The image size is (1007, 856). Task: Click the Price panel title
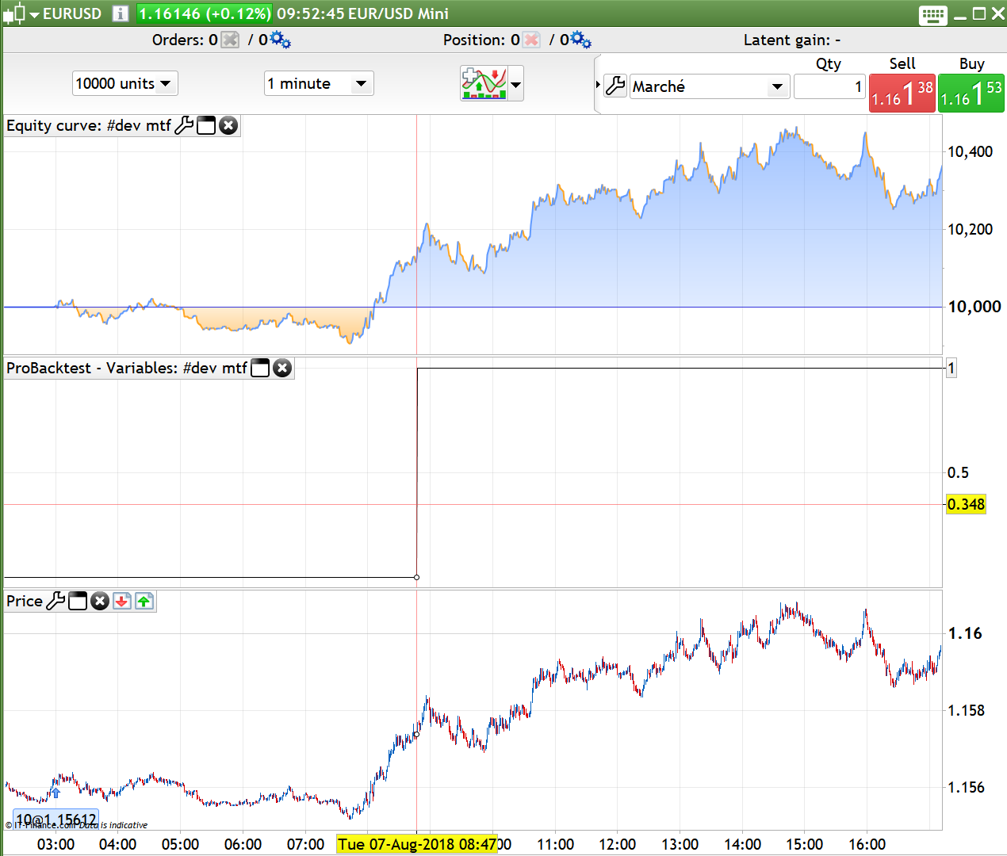click(25, 601)
